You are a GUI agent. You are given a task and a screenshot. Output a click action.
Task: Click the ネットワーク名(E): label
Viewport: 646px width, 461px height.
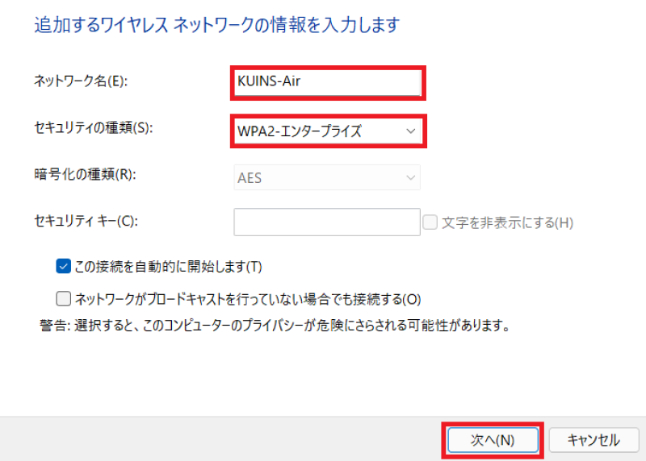tap(81, 81)
